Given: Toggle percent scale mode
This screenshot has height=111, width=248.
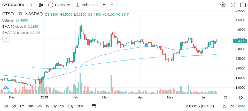Looking at the screenshot, I should pyautogui.click(x=224, y=106).
